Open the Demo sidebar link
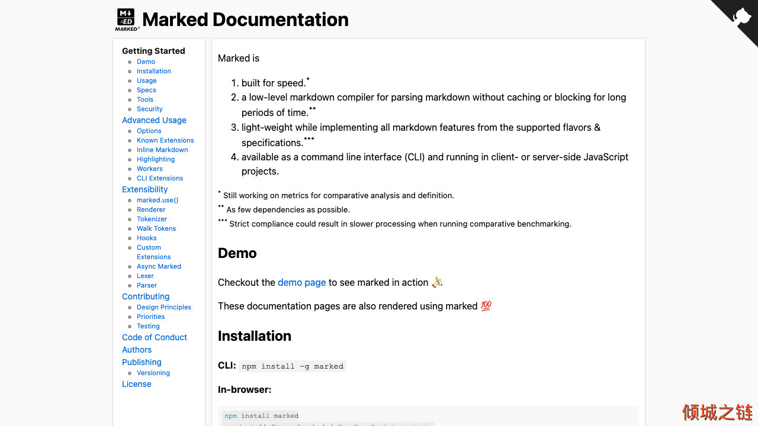 (146, 62)
